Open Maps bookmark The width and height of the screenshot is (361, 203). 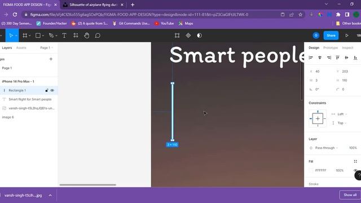(186, 24)
